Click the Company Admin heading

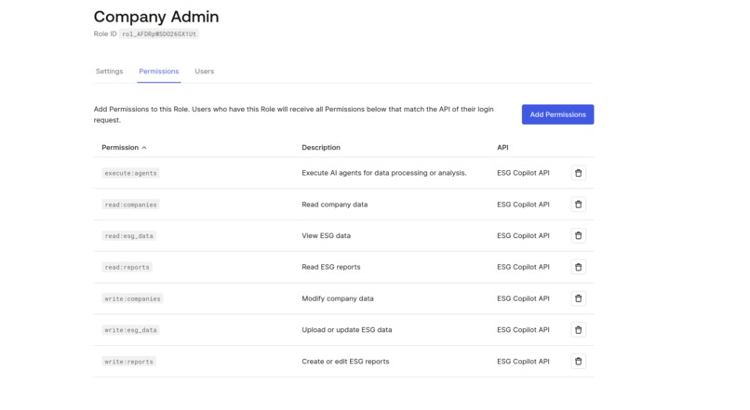pos(156,17)
